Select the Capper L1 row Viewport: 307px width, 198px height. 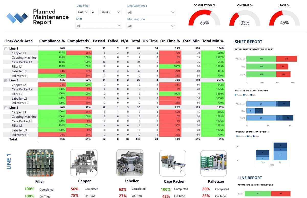(x=114, y=53)
